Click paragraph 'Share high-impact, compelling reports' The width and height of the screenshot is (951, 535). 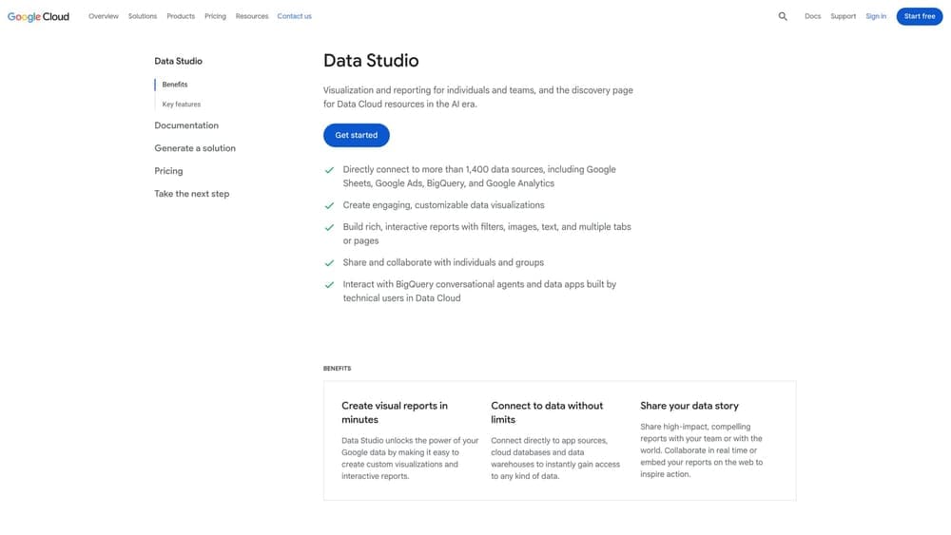click(x=702, y=450)
